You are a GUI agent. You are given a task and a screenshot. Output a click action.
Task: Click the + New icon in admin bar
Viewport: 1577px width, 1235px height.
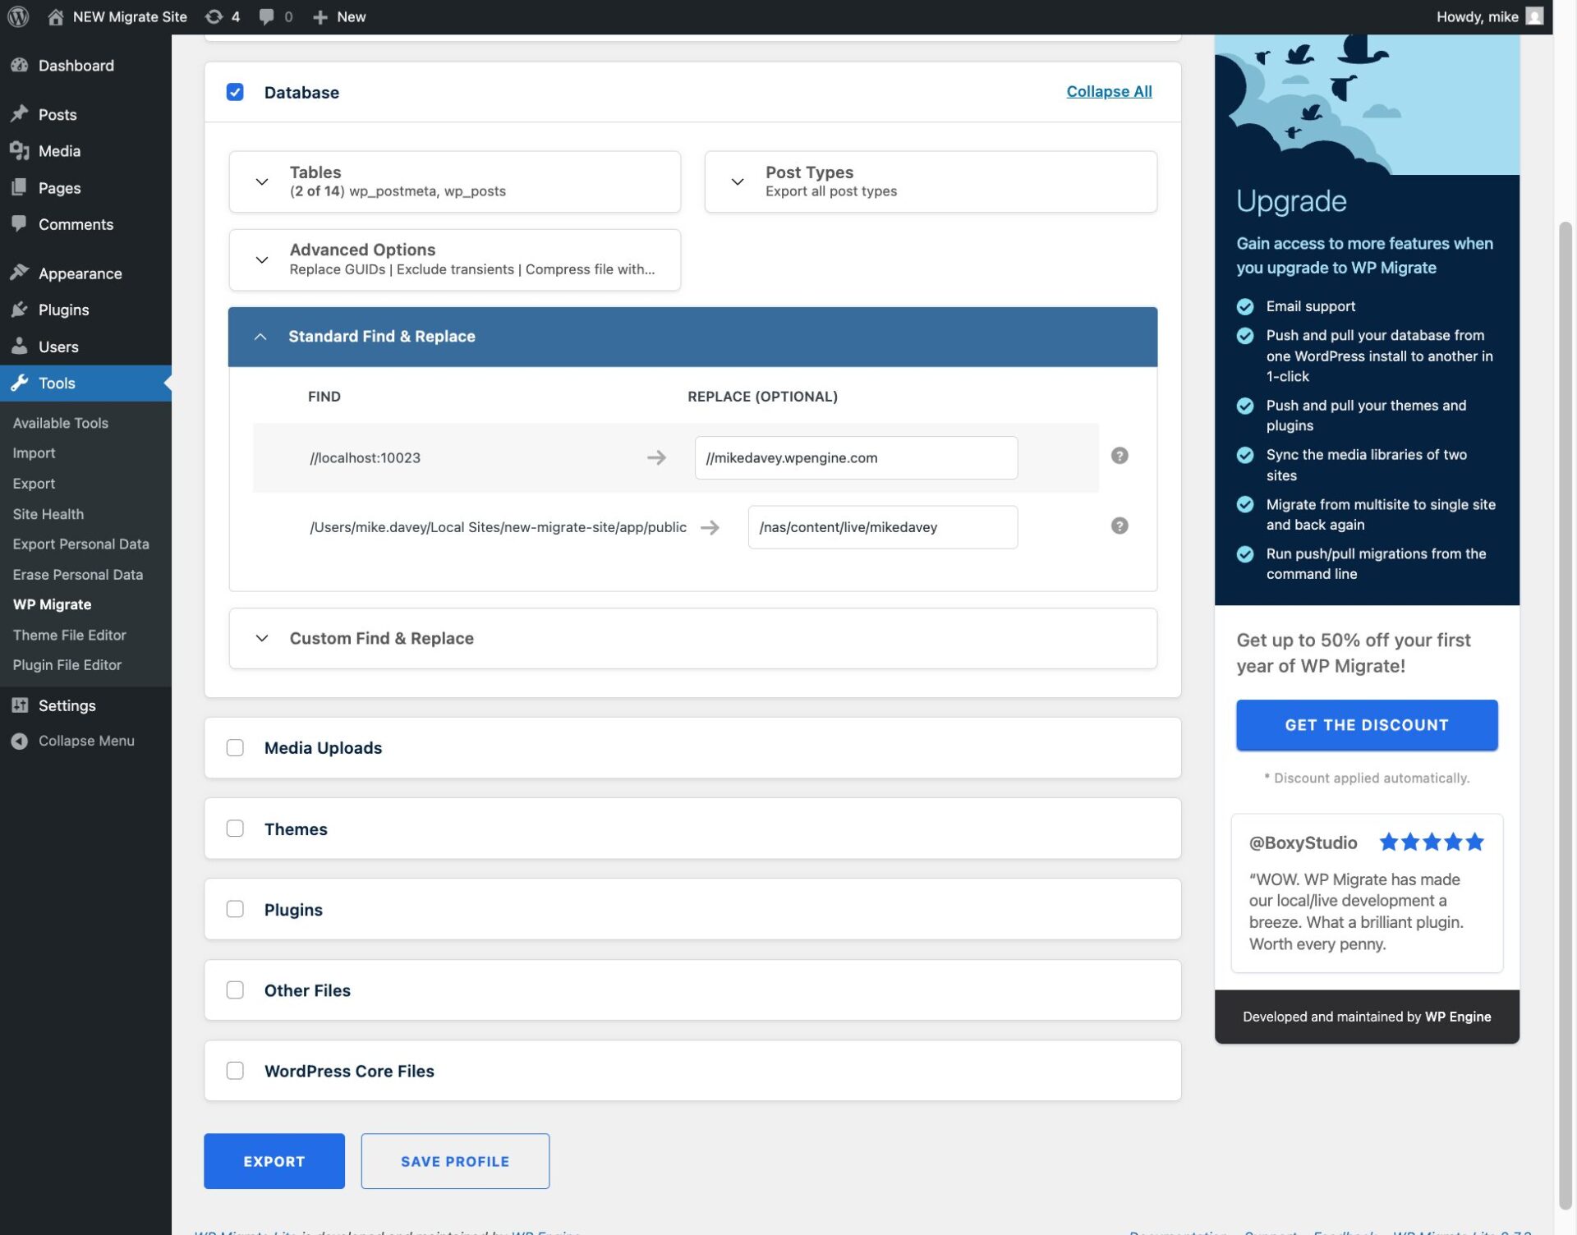tap(320, 16)
